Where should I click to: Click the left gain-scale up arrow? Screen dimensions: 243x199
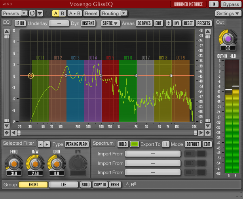(6, 32)
